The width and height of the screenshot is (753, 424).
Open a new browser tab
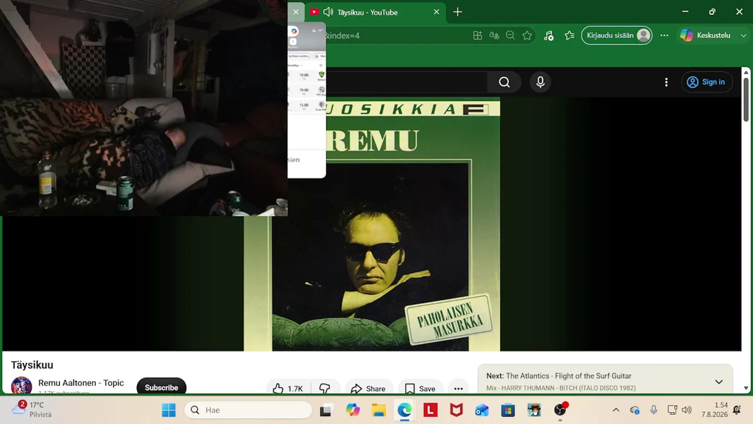tap(458, 12)
